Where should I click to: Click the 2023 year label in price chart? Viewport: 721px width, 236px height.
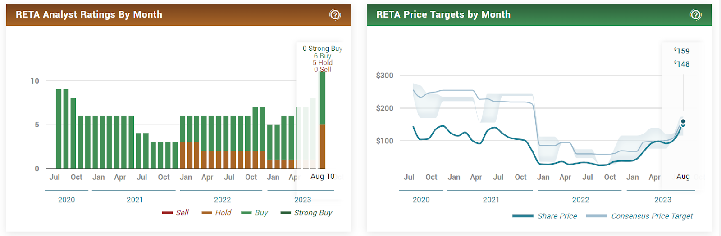click(663, 200)
